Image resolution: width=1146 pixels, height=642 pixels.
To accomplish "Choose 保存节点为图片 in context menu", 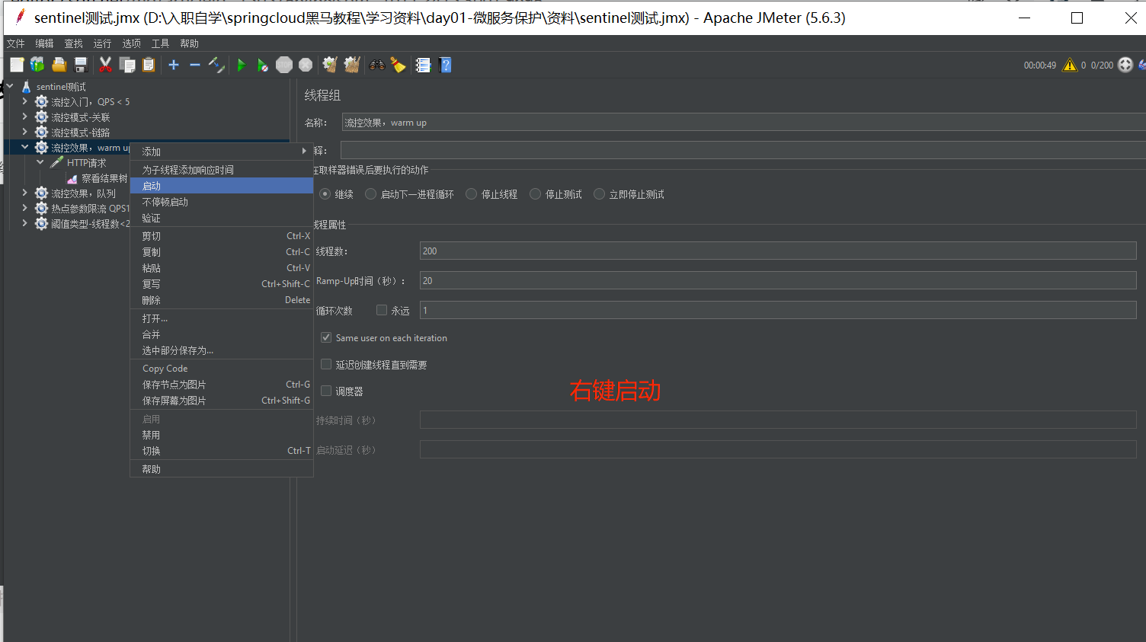I will 222,385.
